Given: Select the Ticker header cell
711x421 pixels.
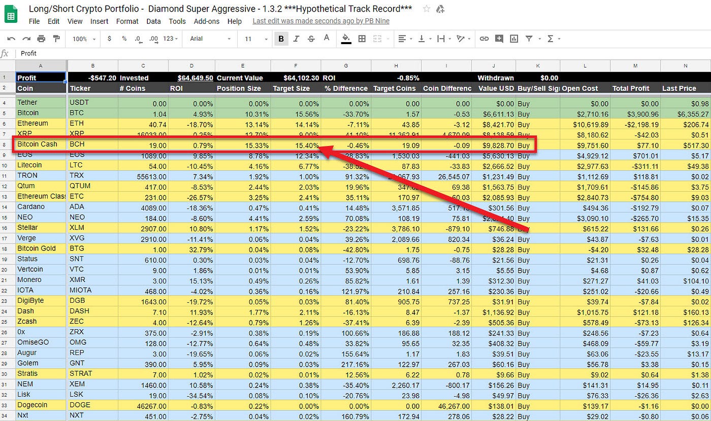Looking at the screenshot, I should pos(92,88).
